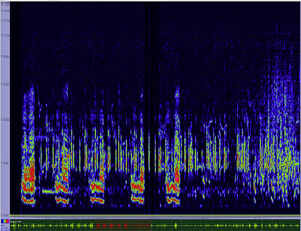Click the rainbow color scale swatch

[x=5, y=221]
